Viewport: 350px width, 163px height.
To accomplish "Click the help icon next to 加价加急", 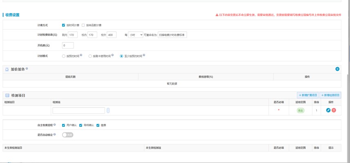I will [27, 69].
